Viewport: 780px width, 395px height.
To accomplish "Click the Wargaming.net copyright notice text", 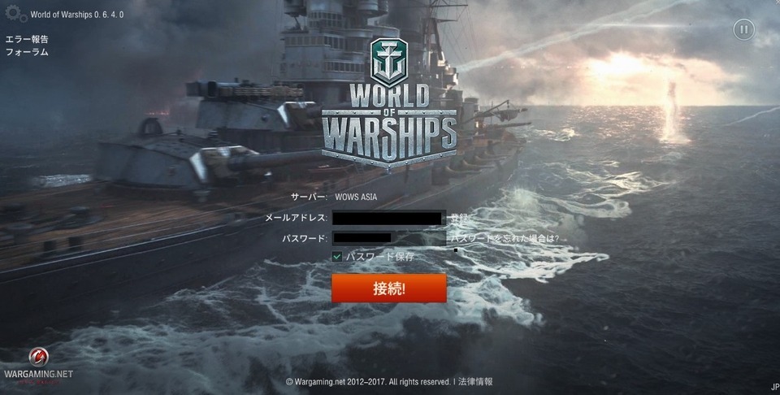I will 367,382.
